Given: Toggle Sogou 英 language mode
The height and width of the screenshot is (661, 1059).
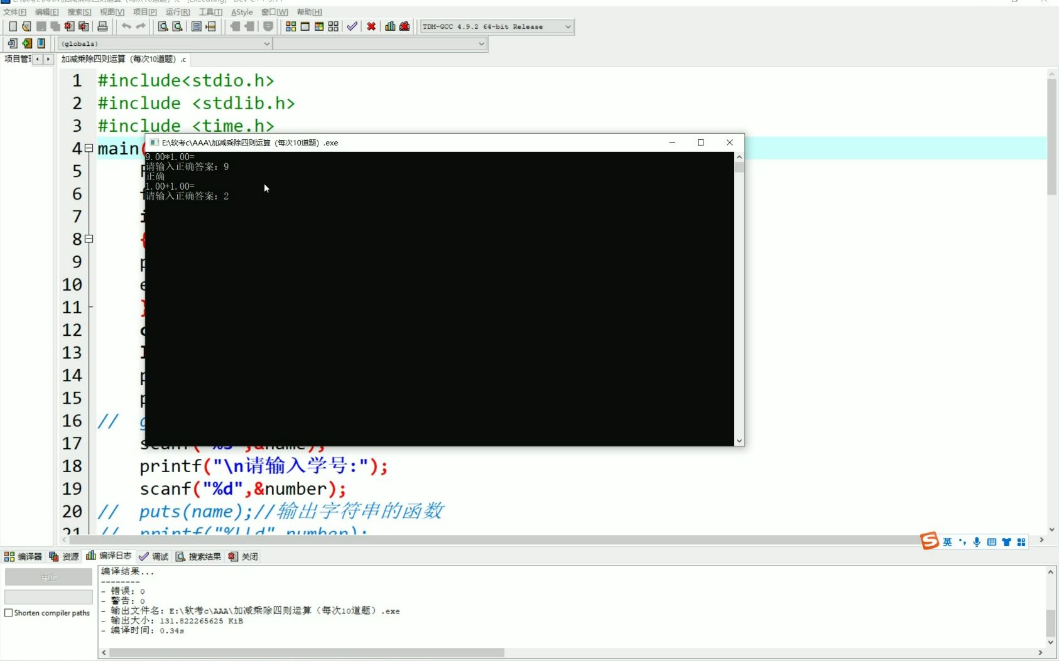Looking at the screenshot, I should 947,542.
